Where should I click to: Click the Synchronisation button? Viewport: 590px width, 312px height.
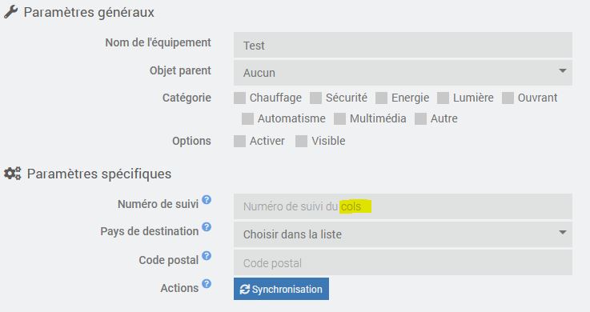[281, 289]
